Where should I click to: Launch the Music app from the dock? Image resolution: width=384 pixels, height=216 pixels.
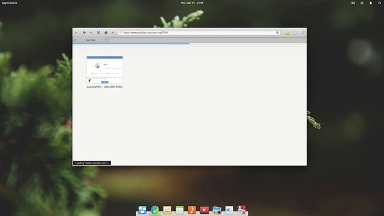point(192,210)
